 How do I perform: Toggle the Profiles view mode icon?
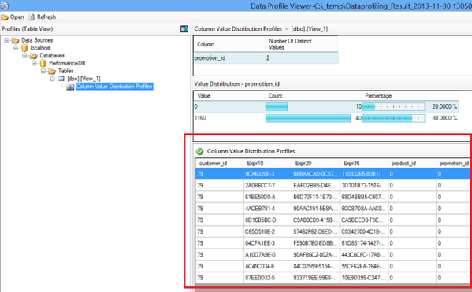184,29
